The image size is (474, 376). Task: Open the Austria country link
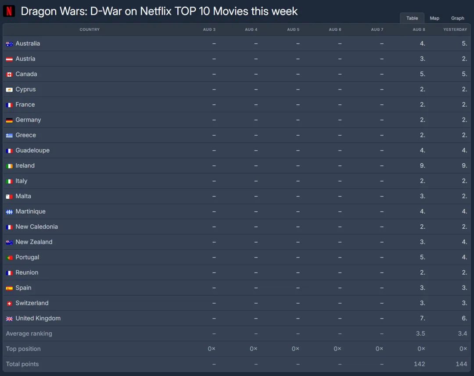pos(25,59)
